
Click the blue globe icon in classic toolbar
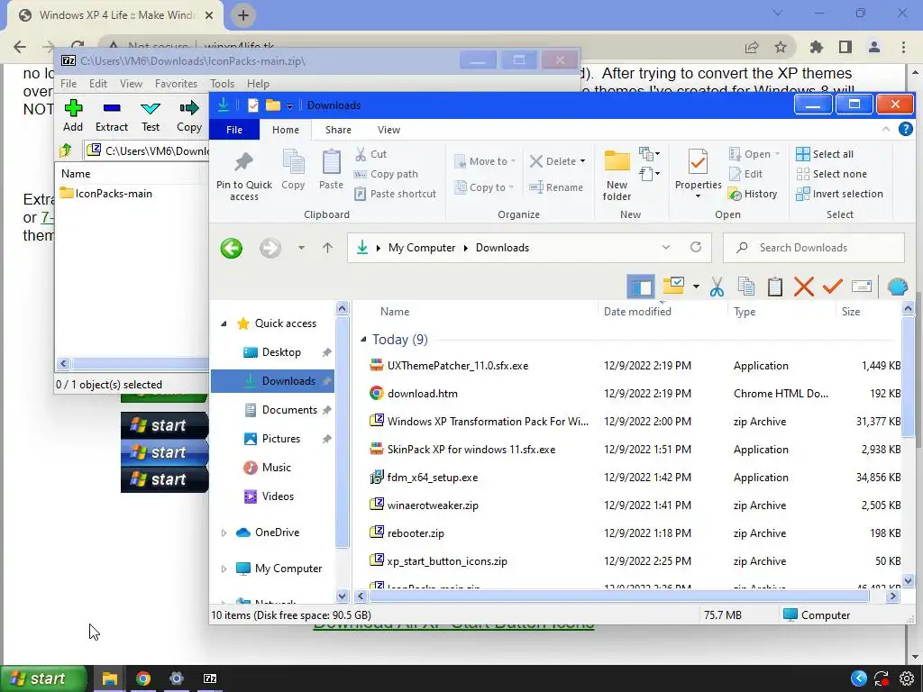[x=898, y=287]
